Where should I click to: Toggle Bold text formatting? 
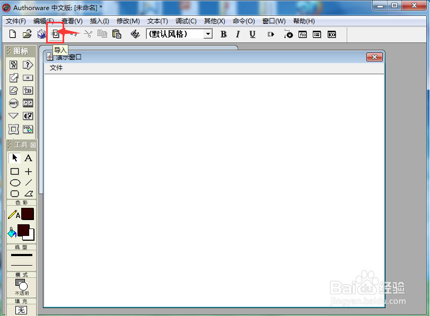click(x=224, y=34)
